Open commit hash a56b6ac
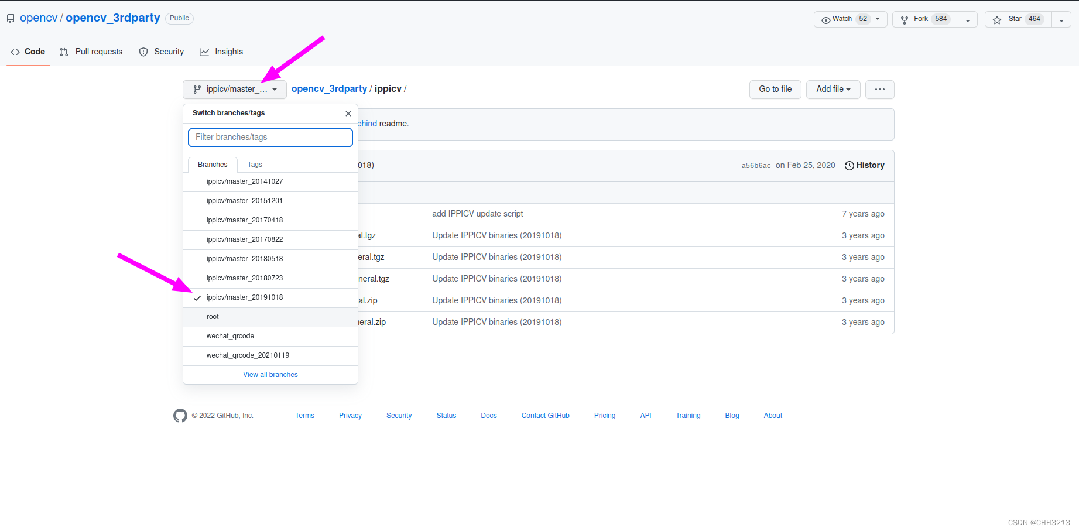This screenshot has height=531, width=1079. [756, 166]
